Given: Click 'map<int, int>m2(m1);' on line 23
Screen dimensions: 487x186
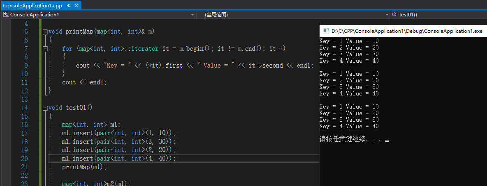Looking at the screenshot, I should click(96, 184).
